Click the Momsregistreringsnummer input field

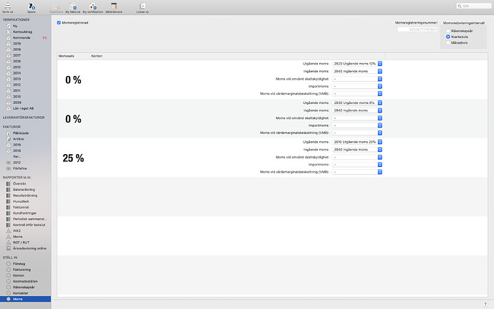click(x=417, y=29)
